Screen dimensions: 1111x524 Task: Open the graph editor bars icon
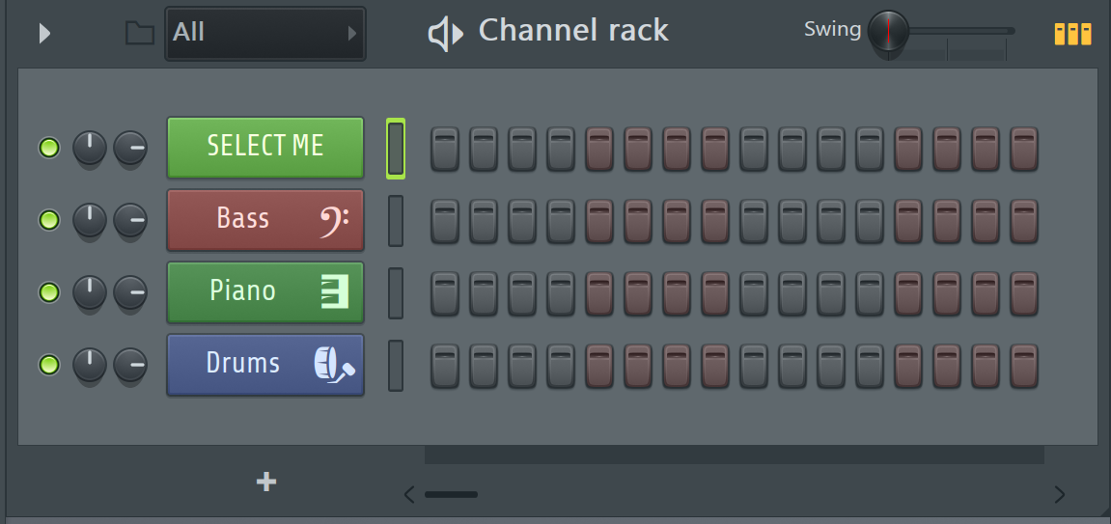pyautogui.click(x=1072, y=33)
